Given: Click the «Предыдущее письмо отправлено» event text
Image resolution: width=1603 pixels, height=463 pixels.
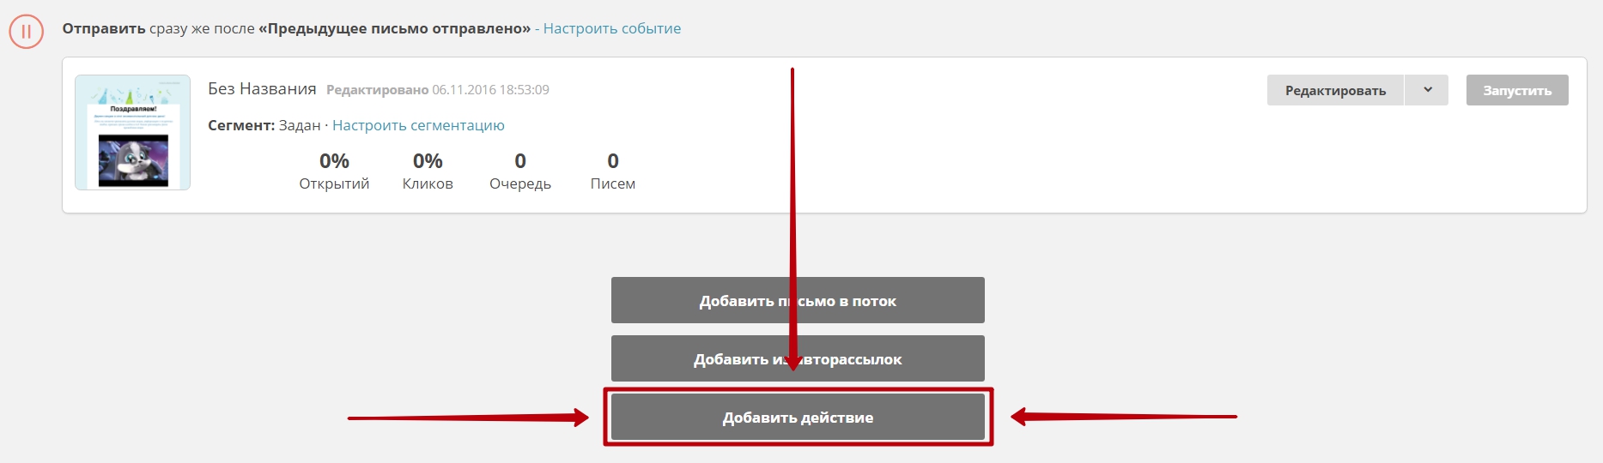Looking at the screenshot, I should coord(394,28).
